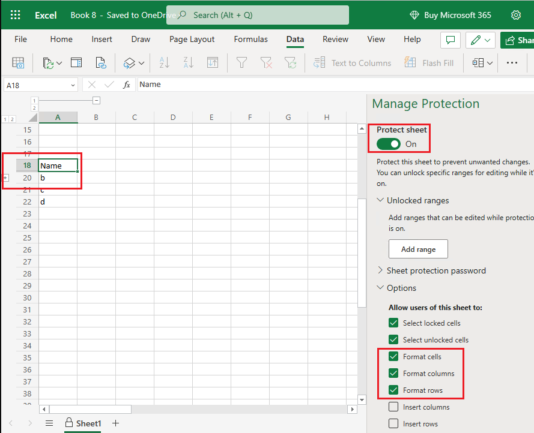
Task: Open the more options ellipsis in ribbon
Action: click(x=512, y=63)
